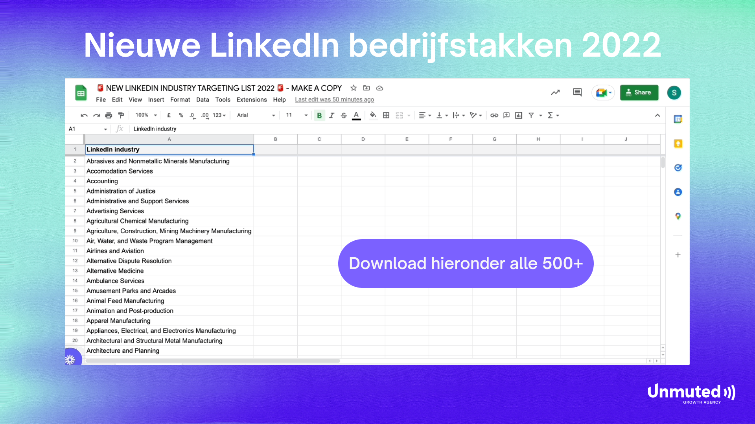Click the create filter icon
Screen dimensions: 755x424
(531, 115)
